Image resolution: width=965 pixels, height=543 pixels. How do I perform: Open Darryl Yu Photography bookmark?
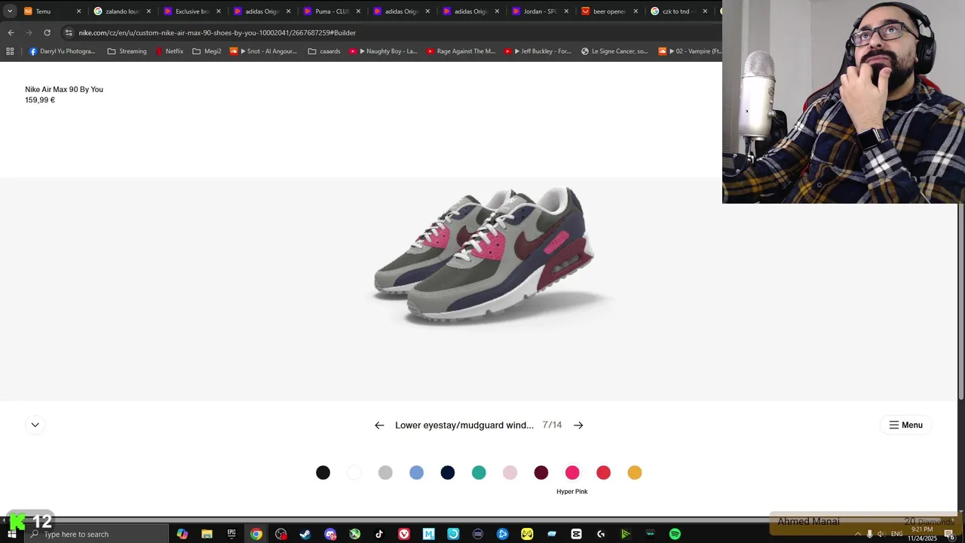tap(62, 51)
